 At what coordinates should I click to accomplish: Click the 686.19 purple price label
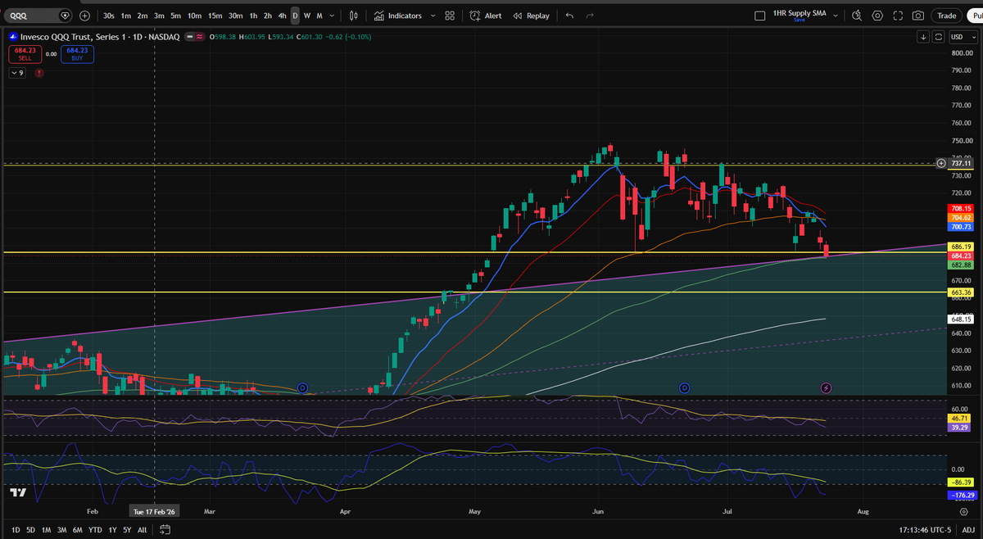click(x=961, y=247)
